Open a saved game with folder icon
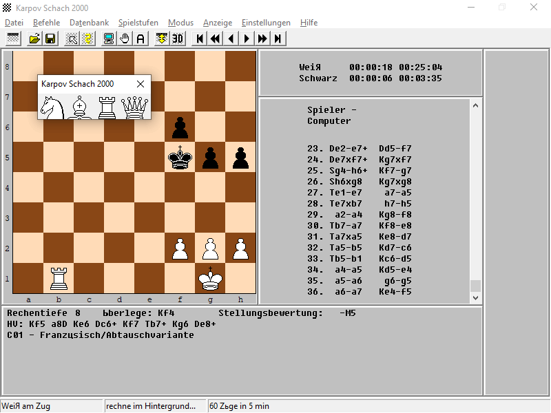 [34, 39]
